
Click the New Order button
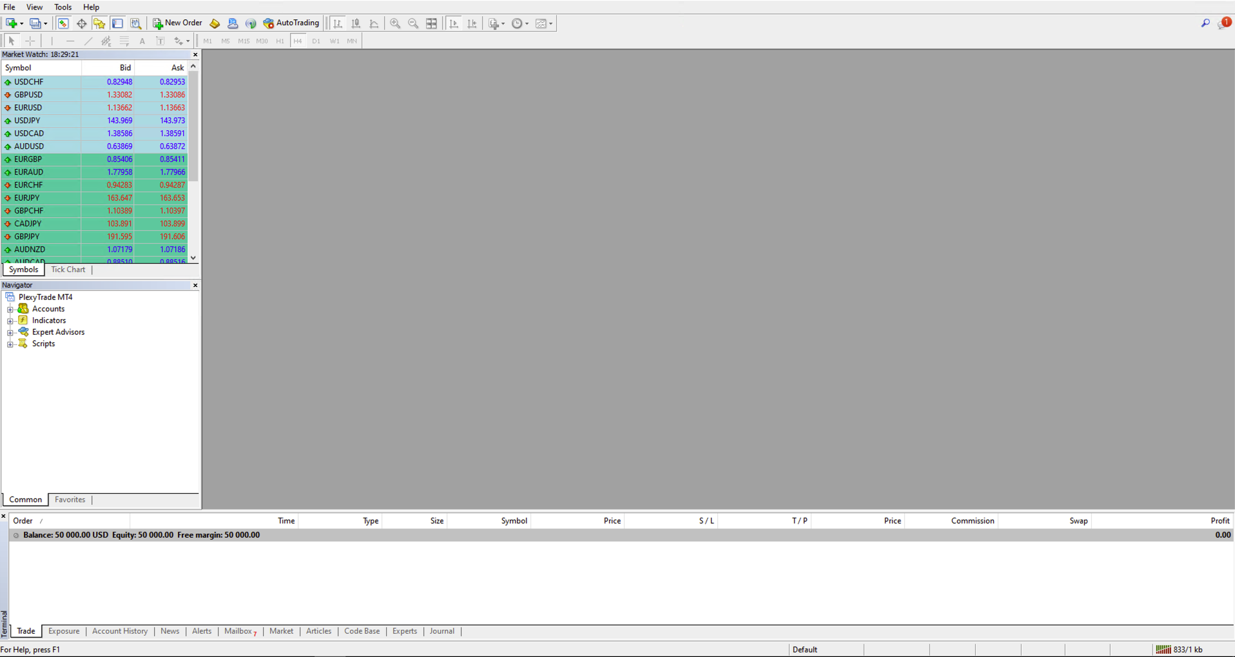(177, 23)
